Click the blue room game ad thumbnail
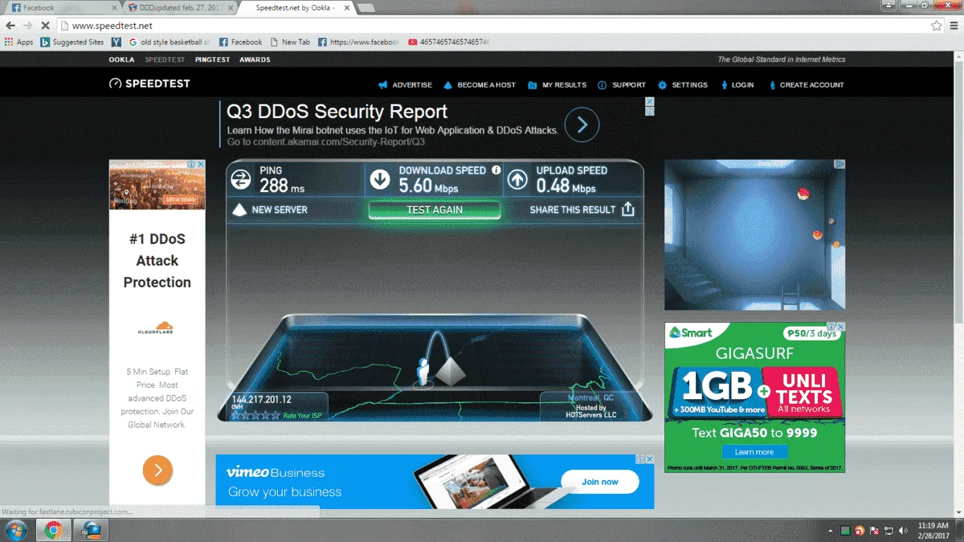Viewport: 964px width, 542px height. pyautogui.click(x=754, y=234)
